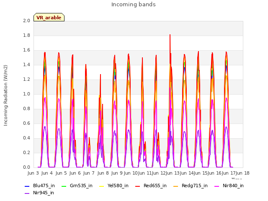Click the Jun 3 x-axis label
The height and width of the screenshot is (201, 268).
coord(33,173)
